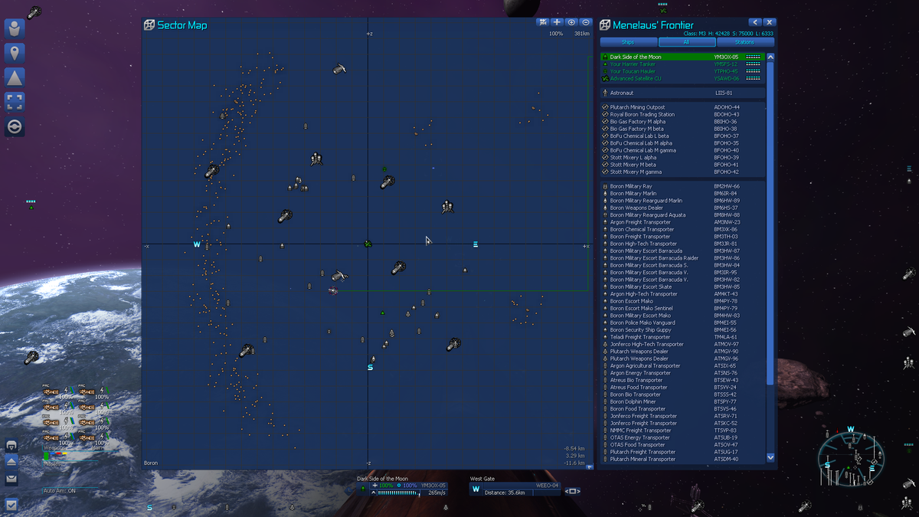Select Plutarch Mineral Transporter ship
The width and height of the screenshot is (919, 517).
click(x=683, y=460)
